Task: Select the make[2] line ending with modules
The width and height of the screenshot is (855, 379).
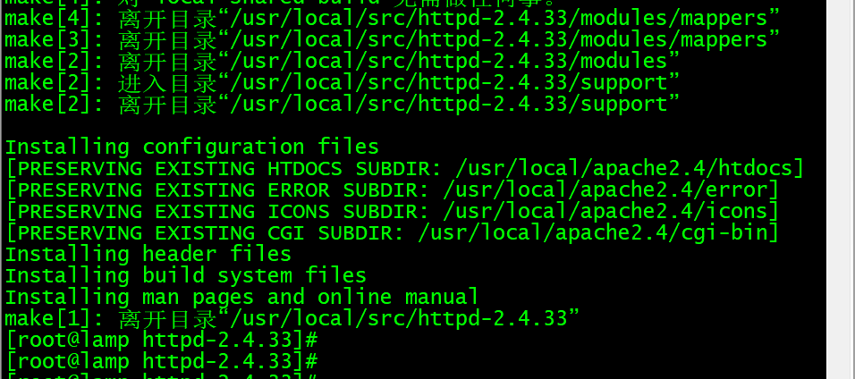Action: [x=343, y=62]
